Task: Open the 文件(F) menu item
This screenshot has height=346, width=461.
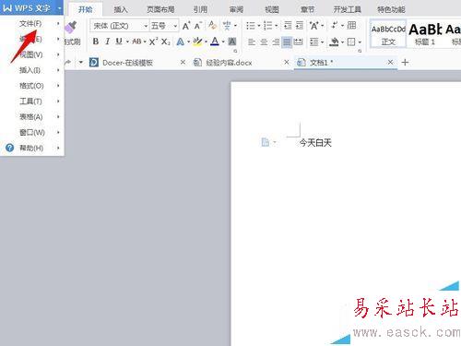Action: pos(32,24)
